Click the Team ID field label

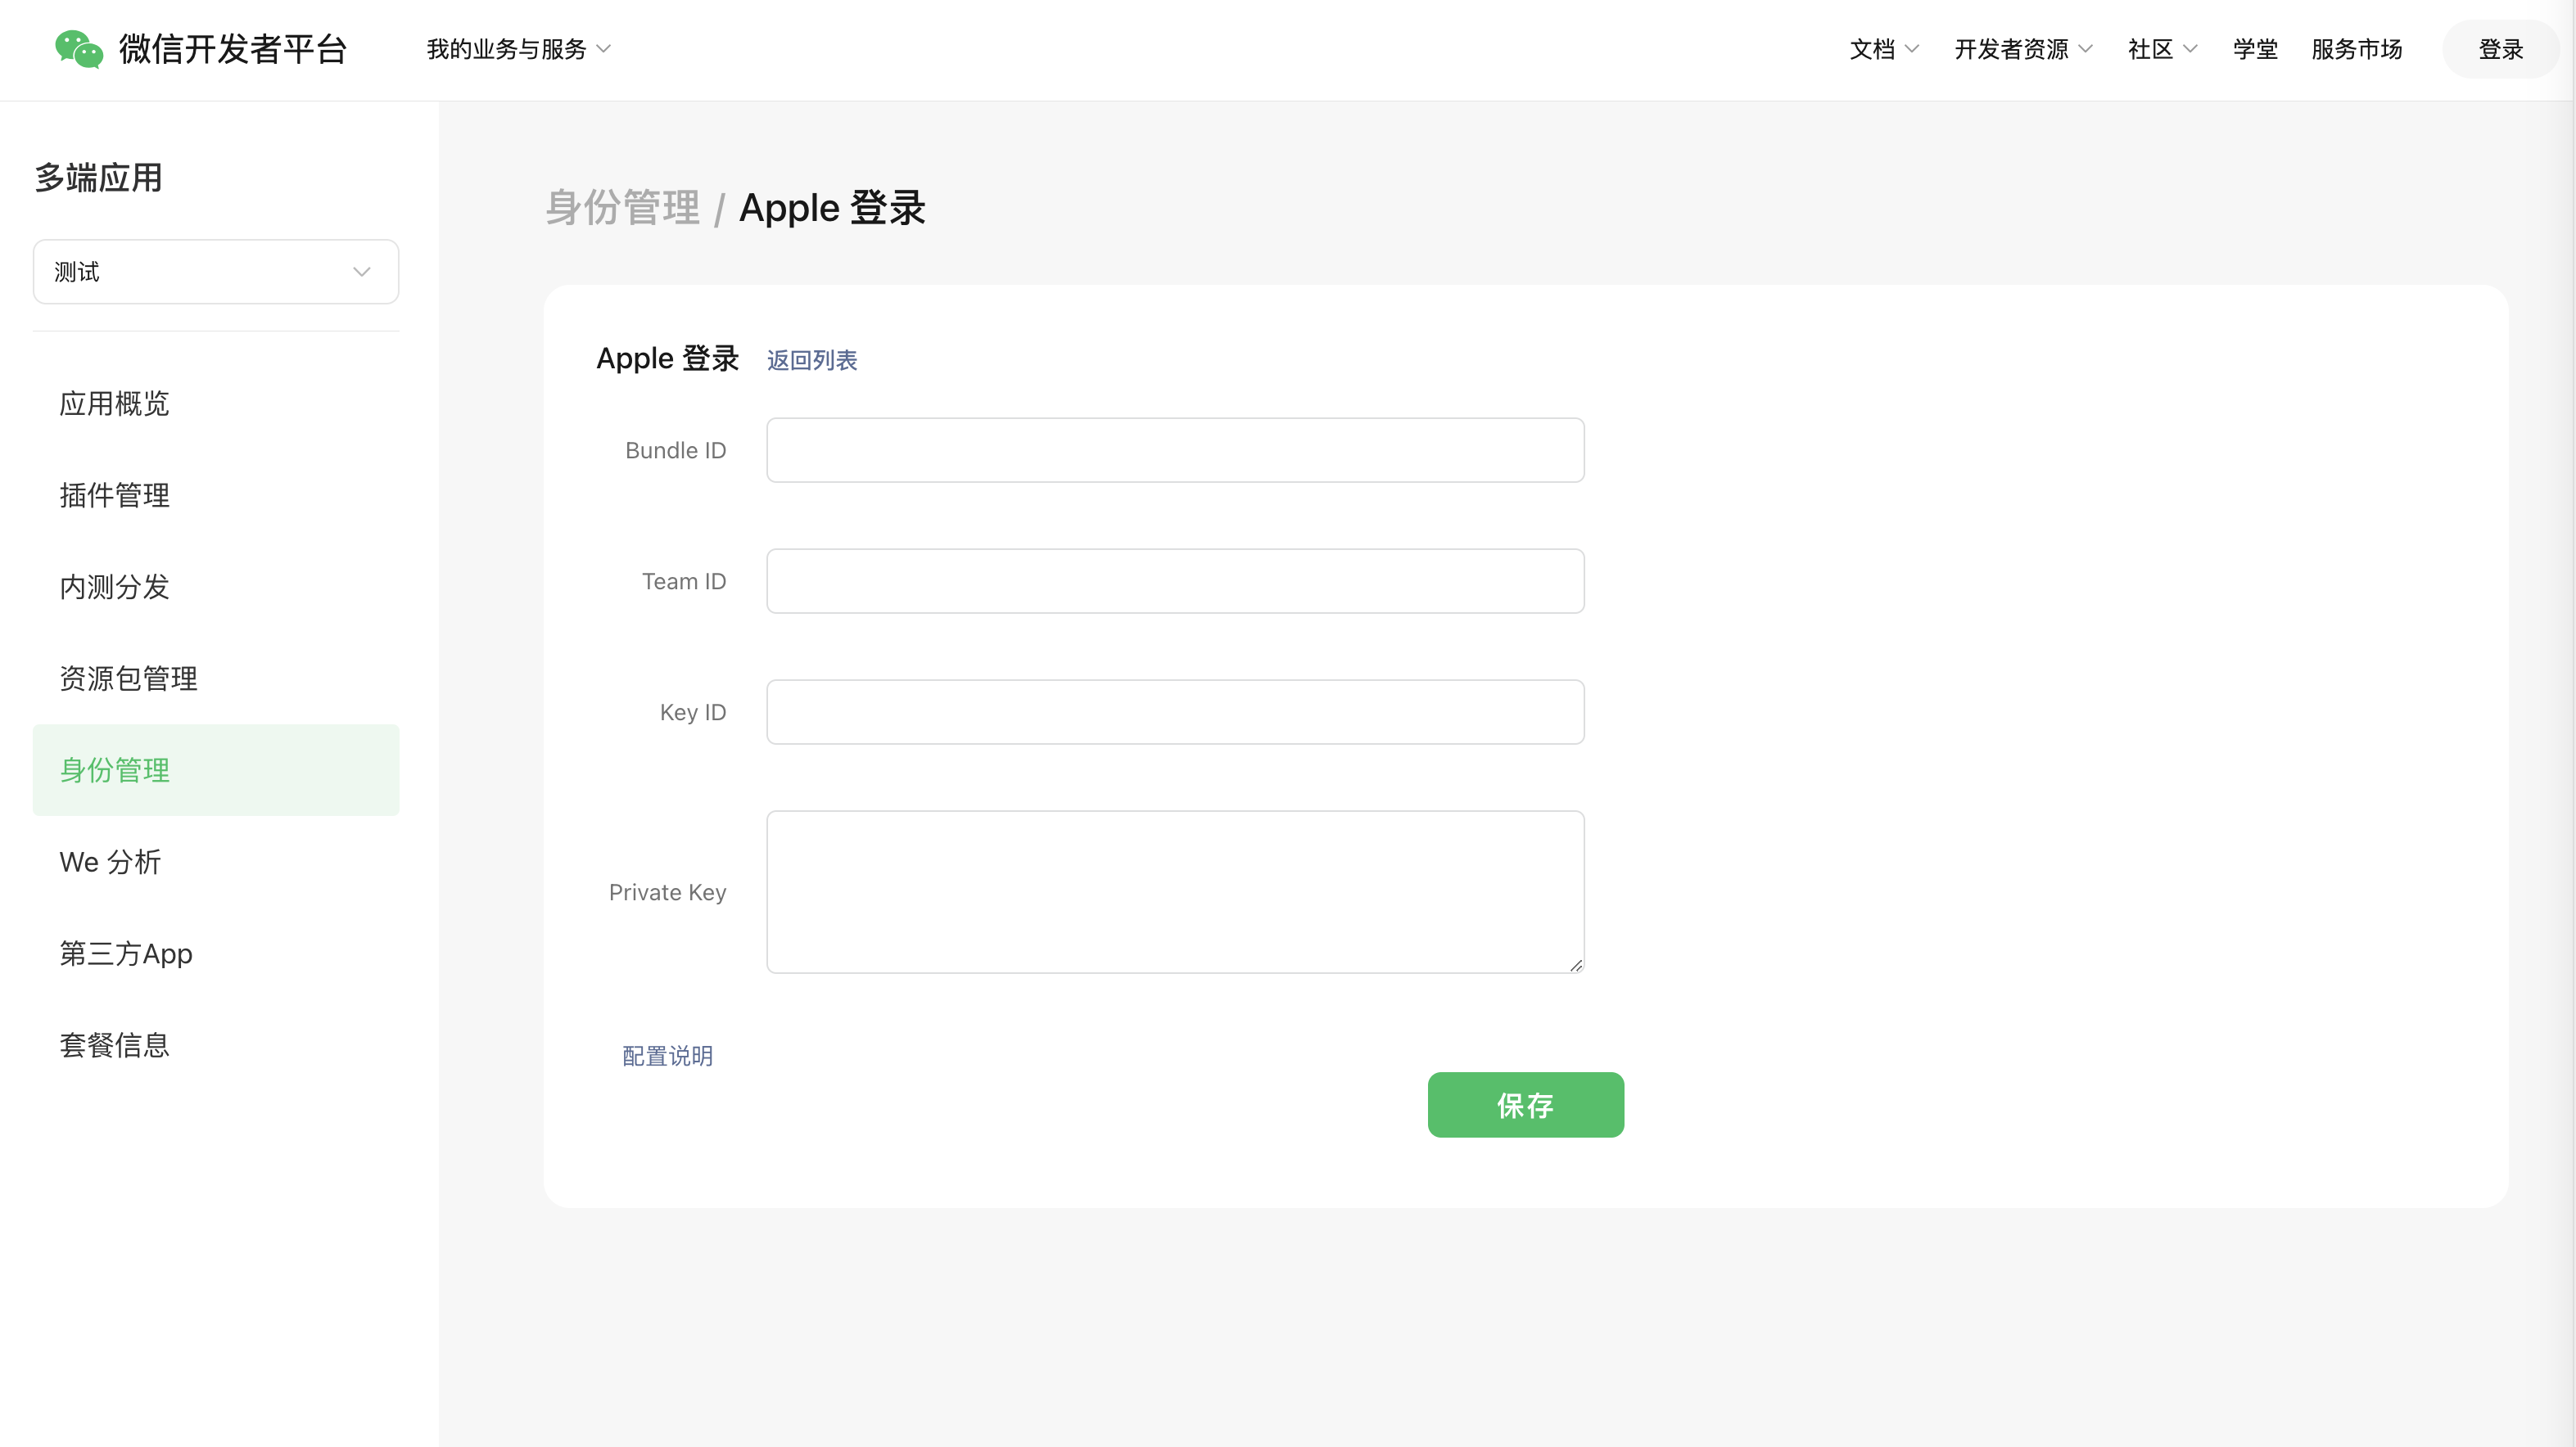tap(684, 582)
